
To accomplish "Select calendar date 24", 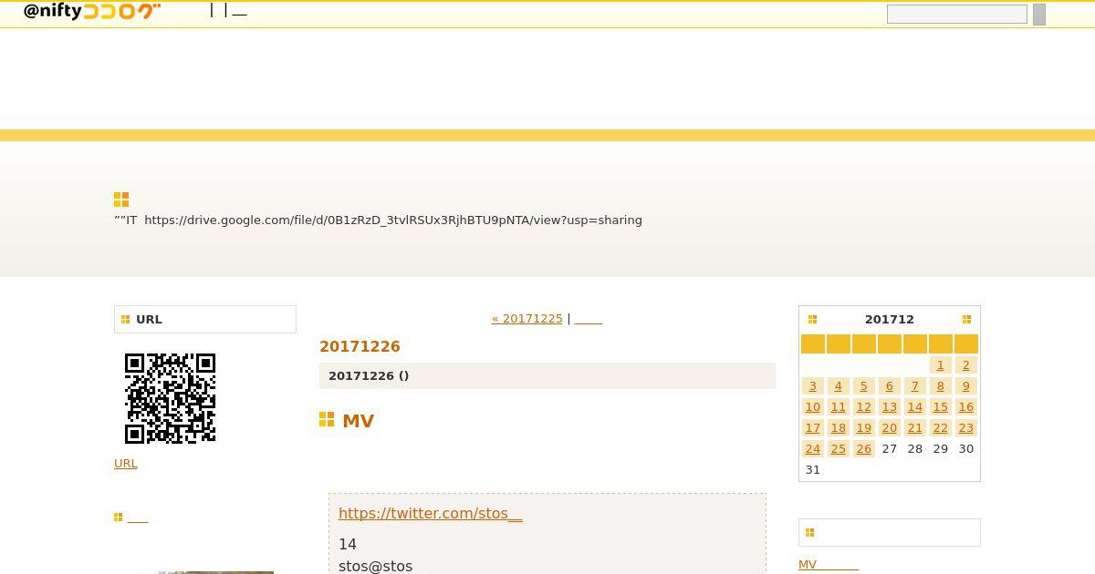I will (x=812, y=448).
